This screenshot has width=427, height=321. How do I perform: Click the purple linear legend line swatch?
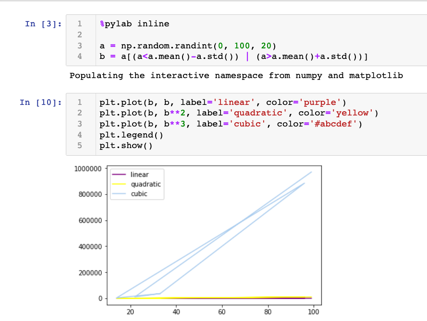point(119,175)
